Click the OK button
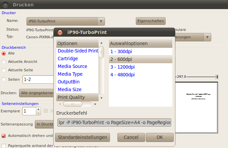 click(x=160, y=137)
